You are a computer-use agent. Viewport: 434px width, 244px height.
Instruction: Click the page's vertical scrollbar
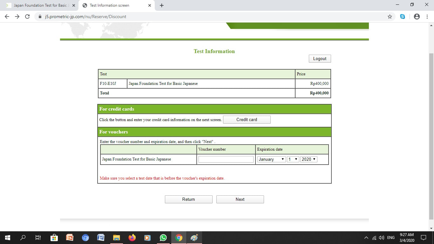point(431,136)
